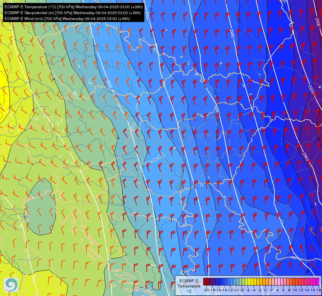
Task: Select the ECMWF-E Wind header line
Action: (x=67, y=19)
